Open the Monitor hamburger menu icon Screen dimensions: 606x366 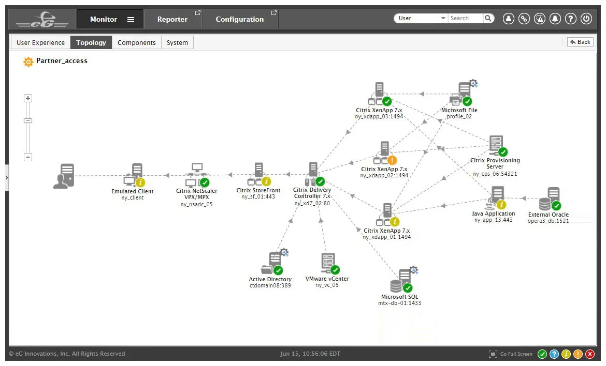[x=131, y=20]
